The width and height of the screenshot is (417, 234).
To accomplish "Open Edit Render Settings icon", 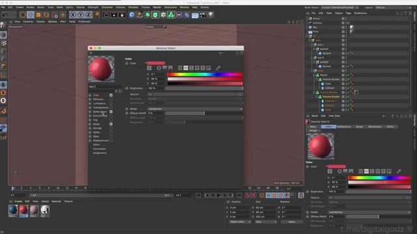I will 122,15.
